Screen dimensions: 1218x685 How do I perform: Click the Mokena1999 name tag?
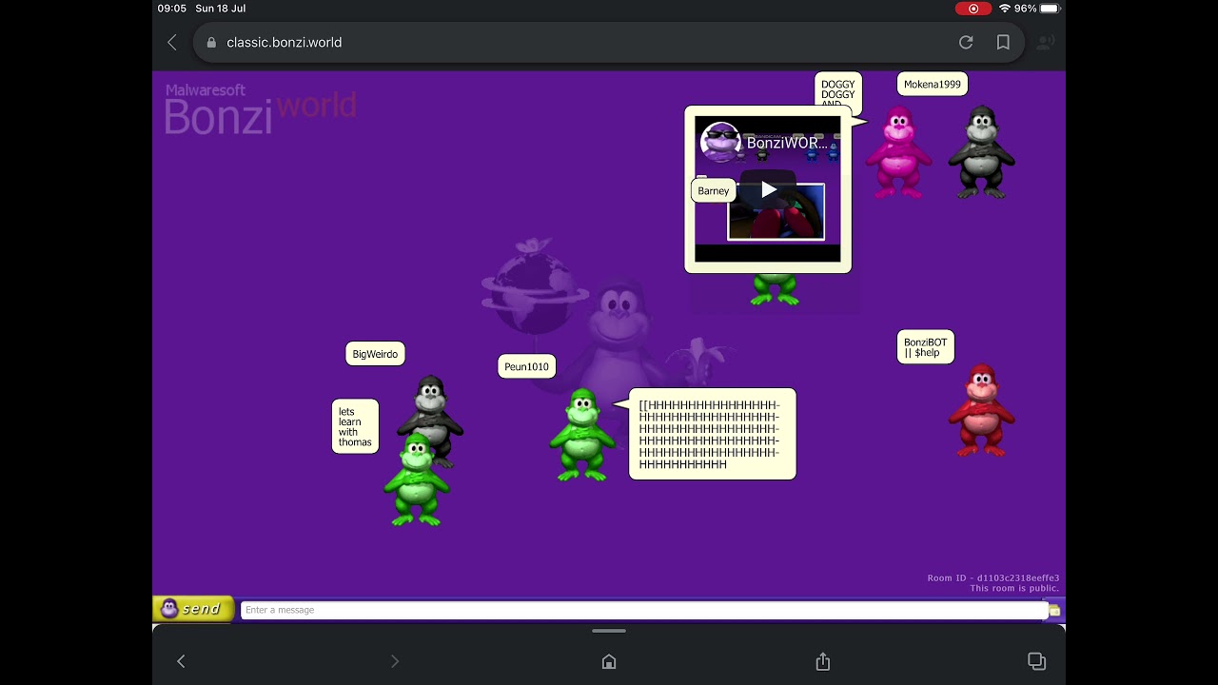[x=933, y=84]
